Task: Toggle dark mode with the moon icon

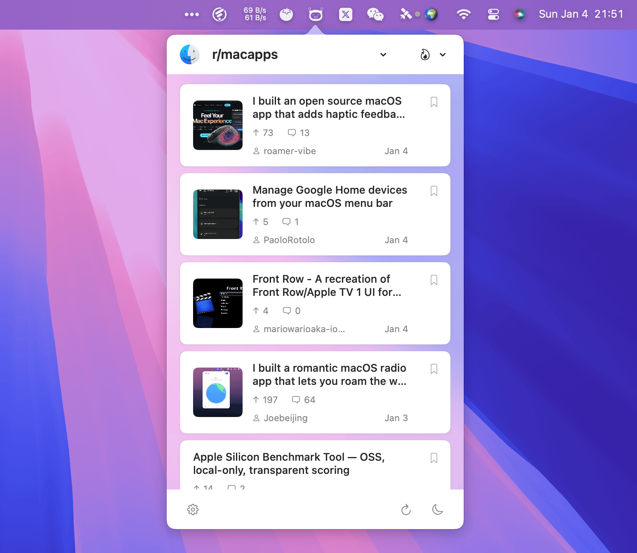Action: tap(437, 510)
